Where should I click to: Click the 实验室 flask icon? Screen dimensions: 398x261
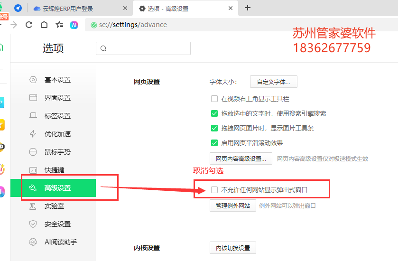33,206
